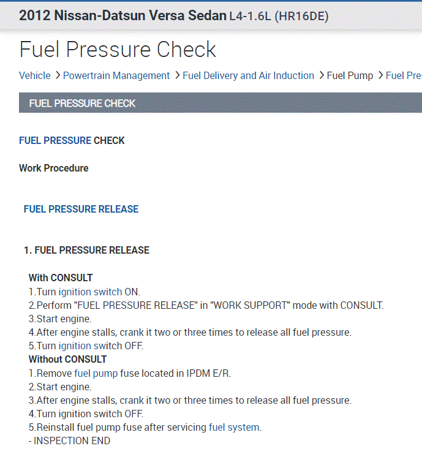Open the fuel system link in reinstall step
The image size is (422, 454).
235,428
